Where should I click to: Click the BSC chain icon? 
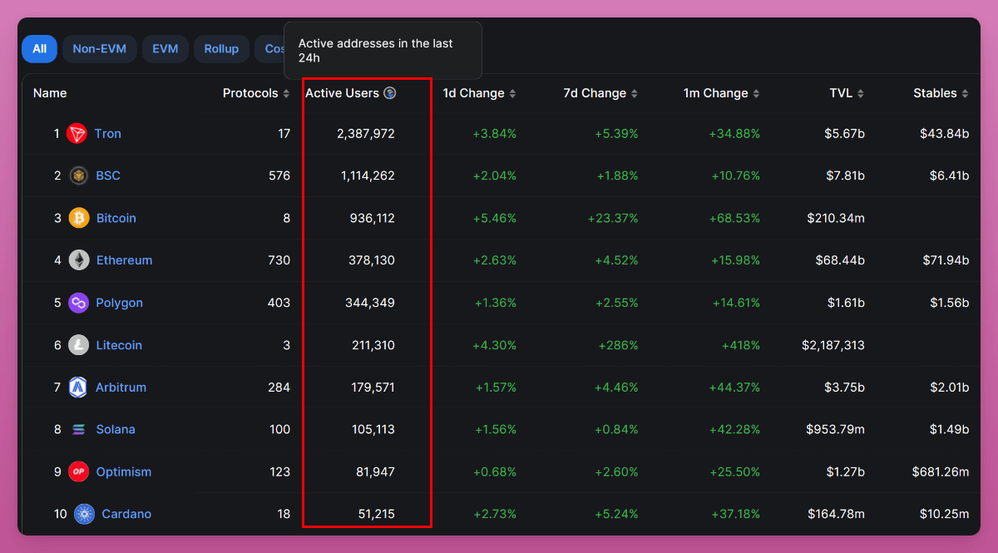79,175
